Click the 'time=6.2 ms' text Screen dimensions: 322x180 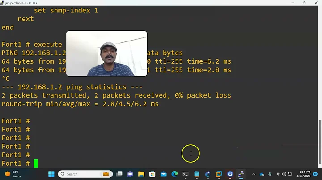209,61
